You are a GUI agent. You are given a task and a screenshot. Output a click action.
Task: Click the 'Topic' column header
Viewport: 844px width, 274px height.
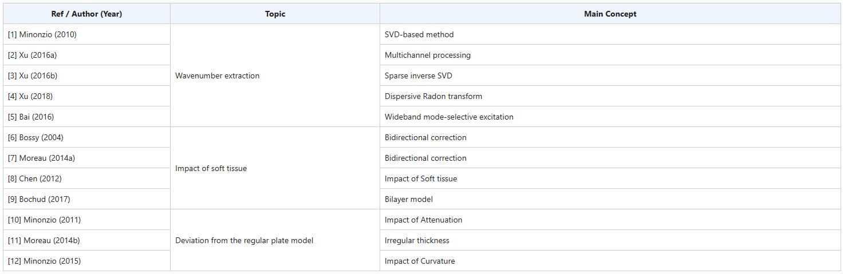[x=275, y=14]
